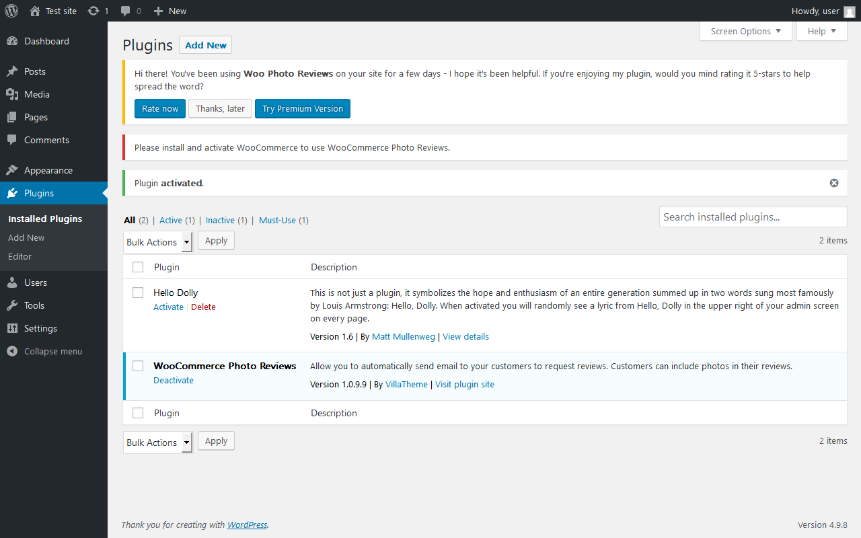Open the New content menu
This screenshot has width=861, height=538.
(170, 11)
